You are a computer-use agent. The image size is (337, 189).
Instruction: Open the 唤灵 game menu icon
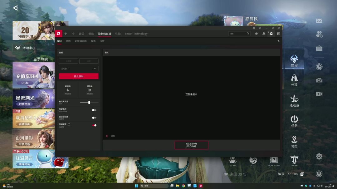tap(294, 61)
